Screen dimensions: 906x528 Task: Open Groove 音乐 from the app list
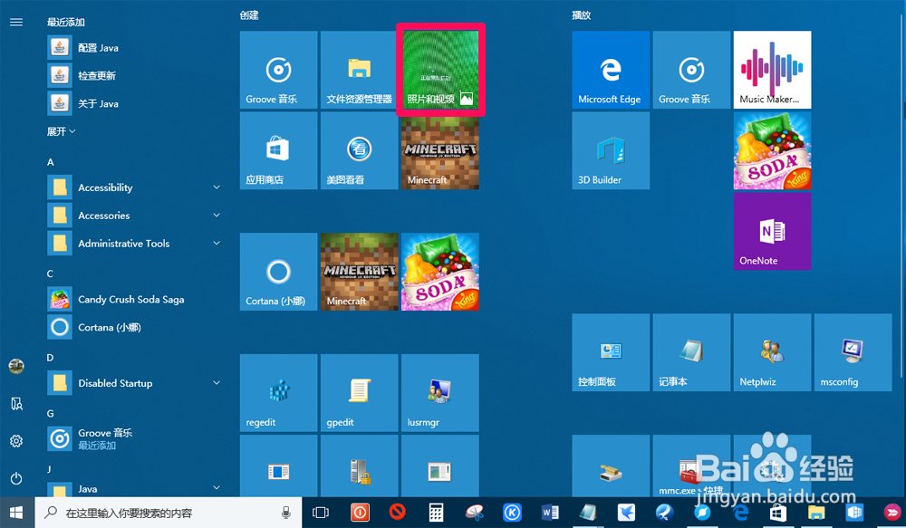coord(134,439)
